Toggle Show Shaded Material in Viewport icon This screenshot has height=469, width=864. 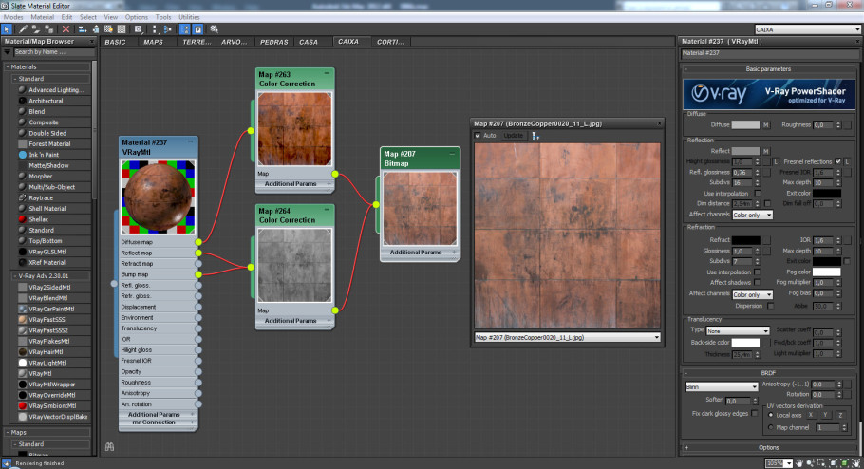(108, 29)
